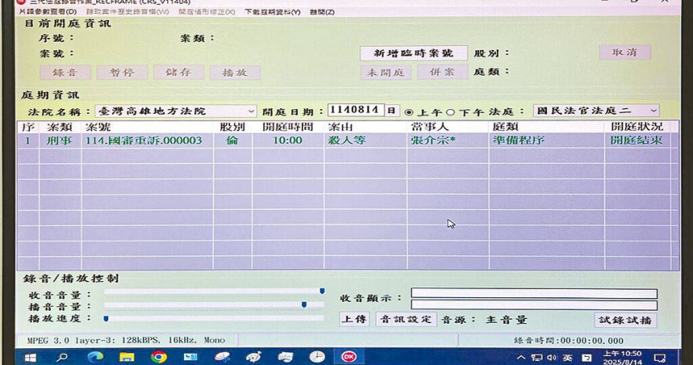
Task: Click the 刑事 case type cell
Action: 59,141
